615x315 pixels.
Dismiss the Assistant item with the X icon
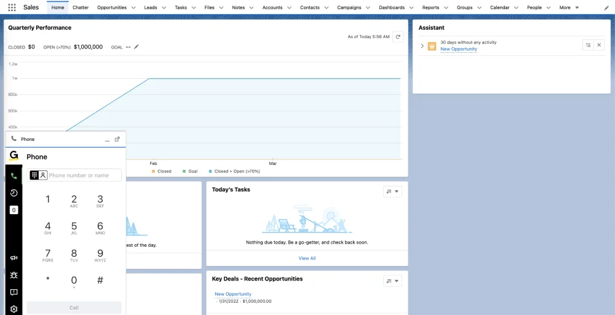[x=599, y=45]
